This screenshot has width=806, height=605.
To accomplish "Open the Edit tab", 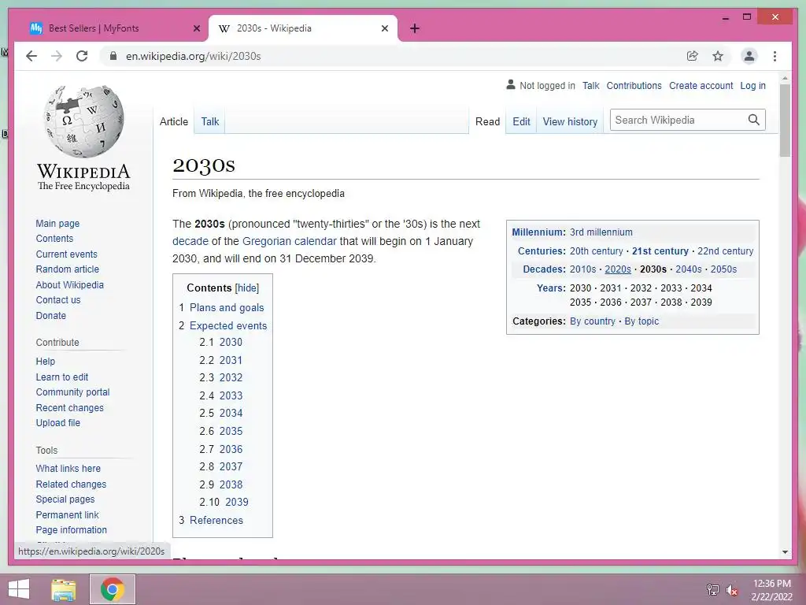I will [x=521, y=121].
